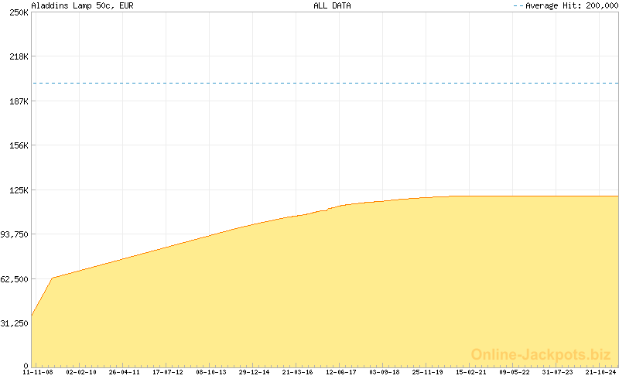Click the Average Hit: 200,000 legend
Image resolution: width=619 pixels, height=379 pixels.
tap(566, 5)
